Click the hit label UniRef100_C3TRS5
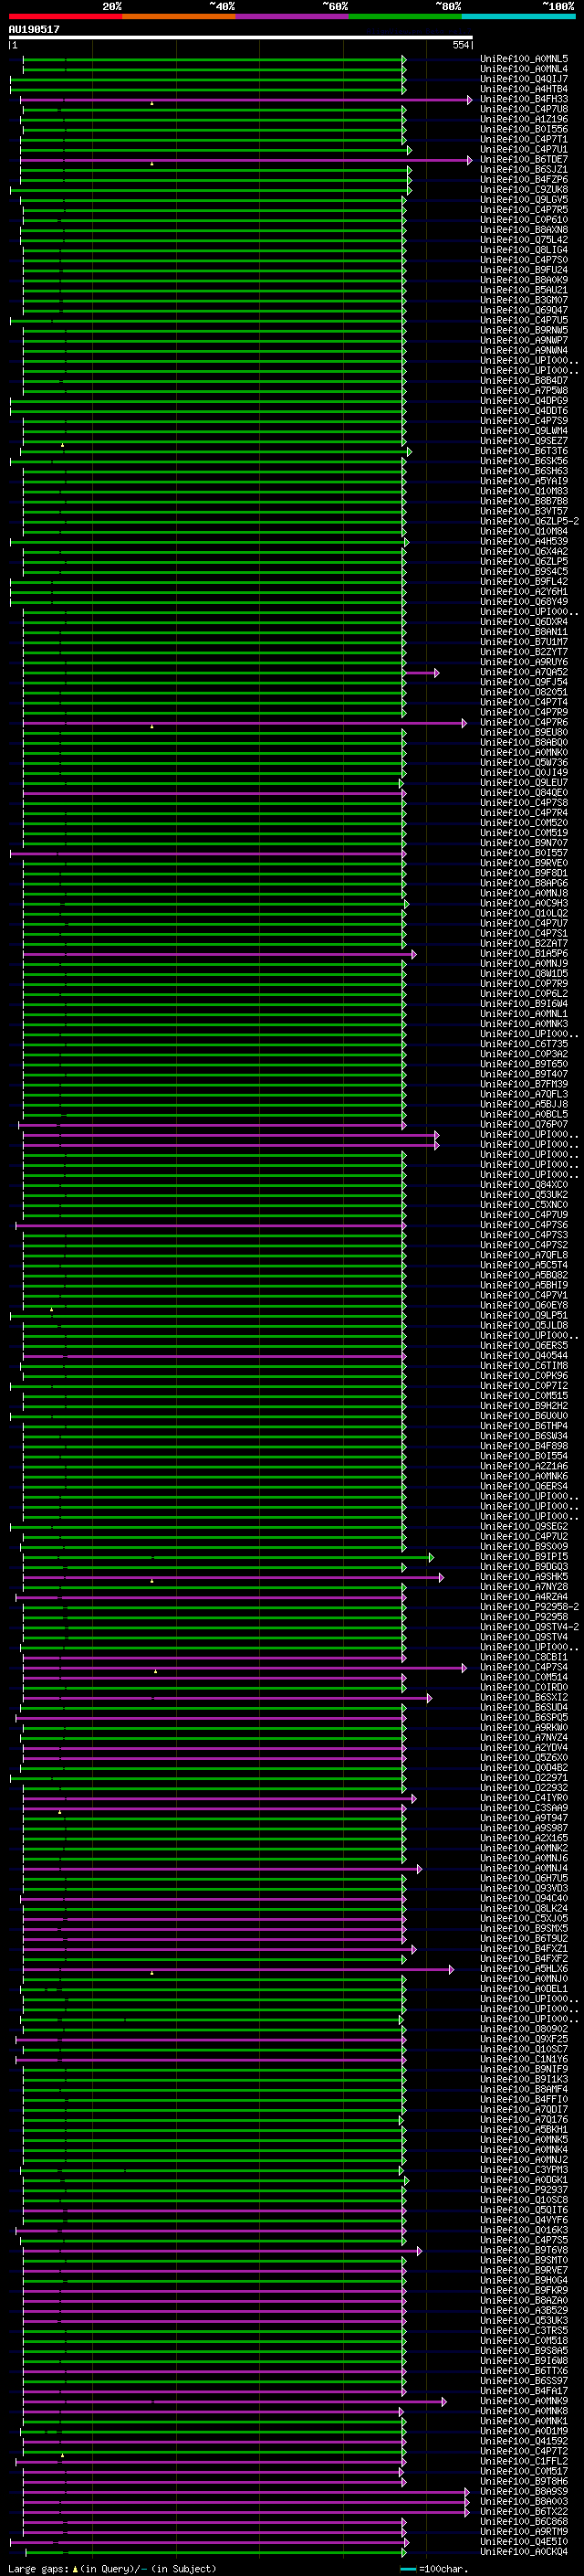Viewport: 584px width, 2576px height. 524,2331
